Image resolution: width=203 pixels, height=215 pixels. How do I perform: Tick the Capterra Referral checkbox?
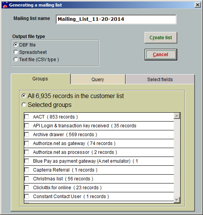pos(27,170)
